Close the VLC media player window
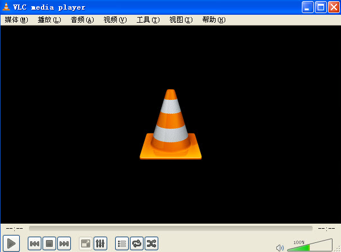The image size is (341, 252). click(334, 7)
